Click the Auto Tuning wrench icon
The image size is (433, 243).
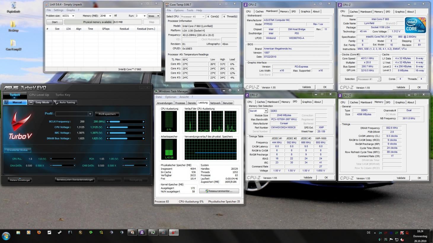pyautogui.click(x=56, y=102)
